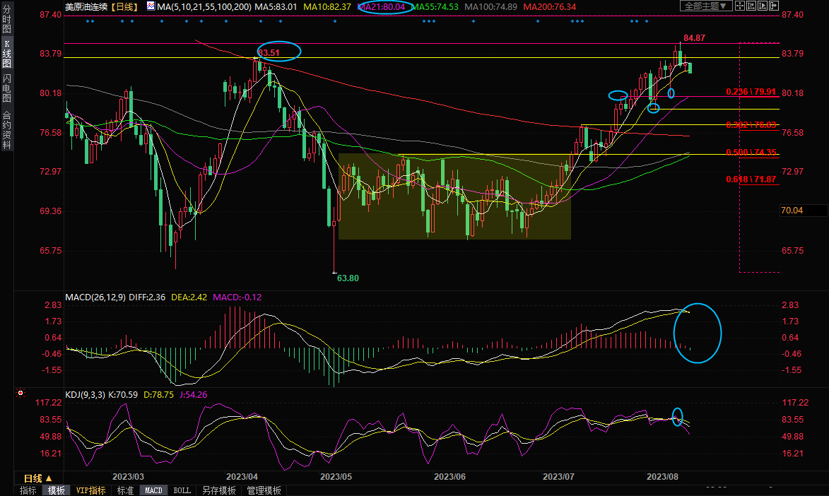The width and height of the screenshot is (829, 496).
Task: Select the BOLL indicator template
Action: click(x=182, y=490)
